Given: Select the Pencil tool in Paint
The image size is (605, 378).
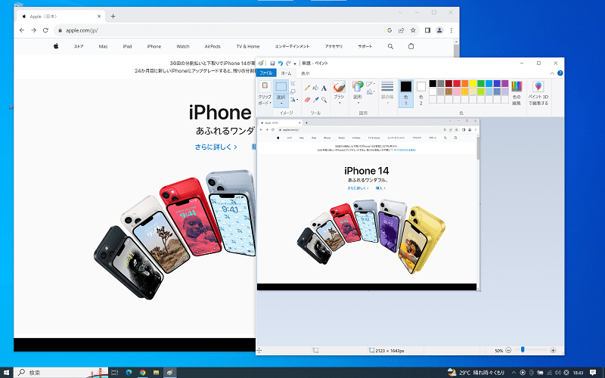Looking at the screenshot, I should (307, 88).
